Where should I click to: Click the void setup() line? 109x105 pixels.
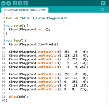[x=17, y=26]
